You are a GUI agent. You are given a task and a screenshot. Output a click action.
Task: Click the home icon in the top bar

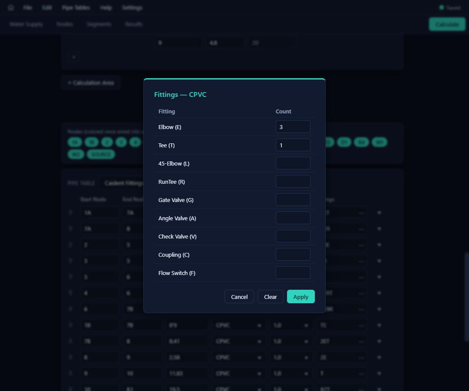point(11,7)
